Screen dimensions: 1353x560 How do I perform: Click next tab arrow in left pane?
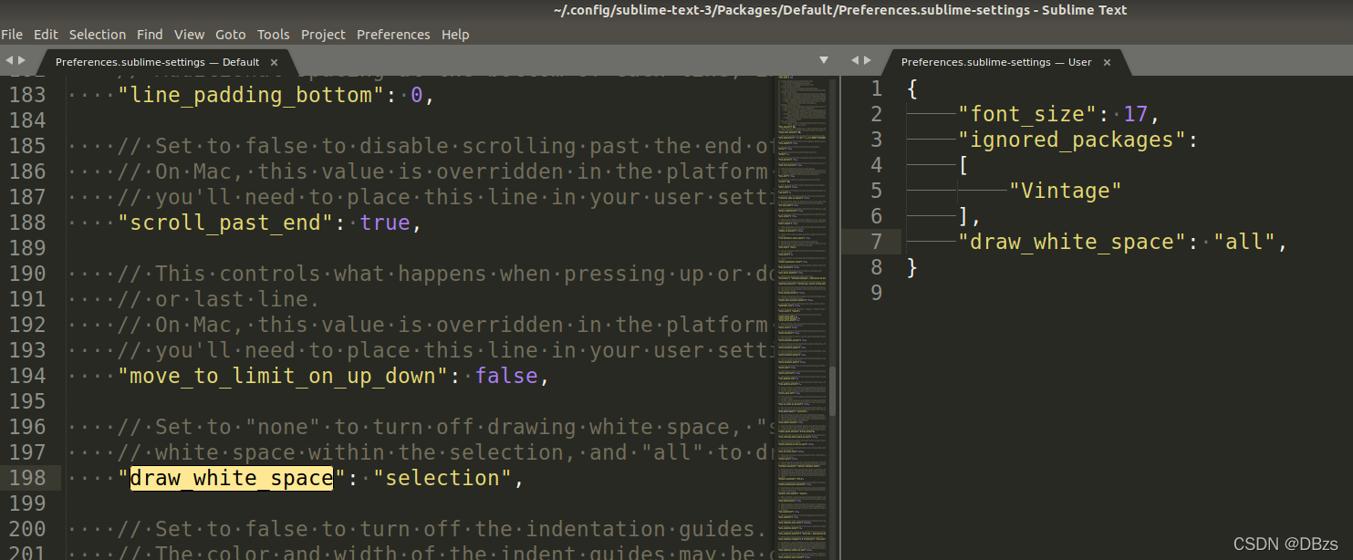22,60
